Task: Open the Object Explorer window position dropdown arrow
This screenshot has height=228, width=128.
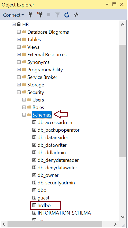Action: point(107,5)
